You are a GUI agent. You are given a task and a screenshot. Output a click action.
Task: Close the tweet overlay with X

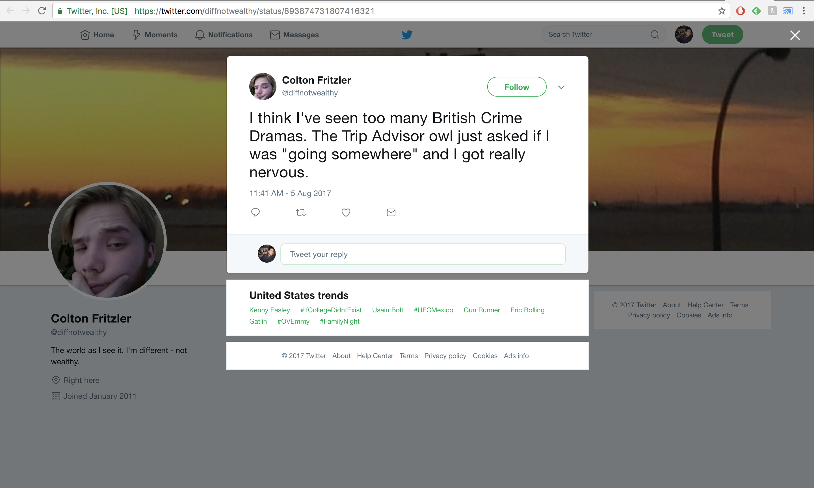[x=794, y=35]
